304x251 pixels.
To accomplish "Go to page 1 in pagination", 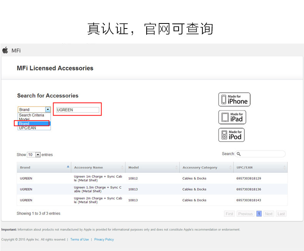I will click(x=259, y=214).
